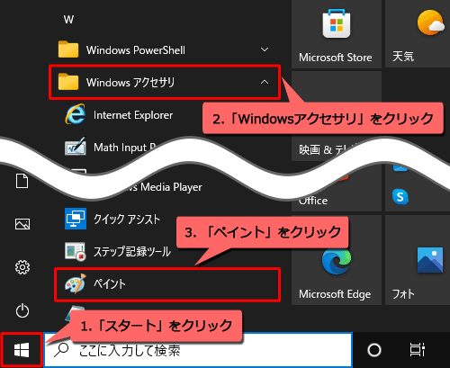Image resolution: width=450 pixels, height=368 pixels.
Task: Open the Paint (ペイント) app icon
Action: coord(76,283)
